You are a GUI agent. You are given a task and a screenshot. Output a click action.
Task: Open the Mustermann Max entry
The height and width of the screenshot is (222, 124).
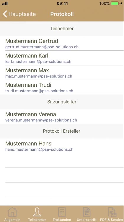tap(62, 73)
